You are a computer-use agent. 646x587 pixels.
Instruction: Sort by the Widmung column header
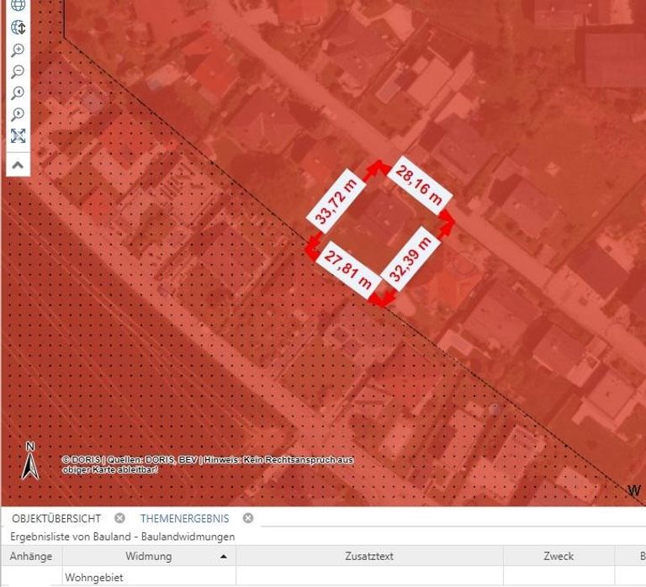click(x=148, y=556)
